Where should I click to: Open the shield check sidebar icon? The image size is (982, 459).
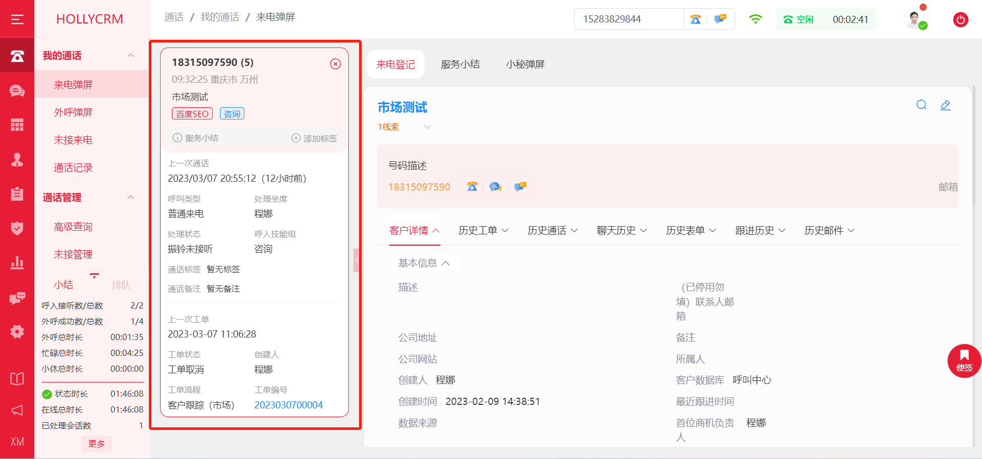coord(17,228)
